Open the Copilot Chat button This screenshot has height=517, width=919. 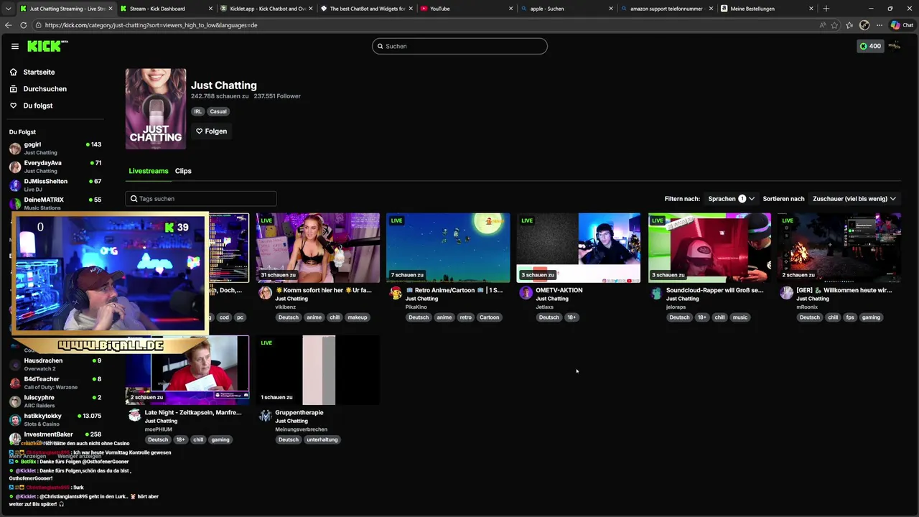pos(901,25)
